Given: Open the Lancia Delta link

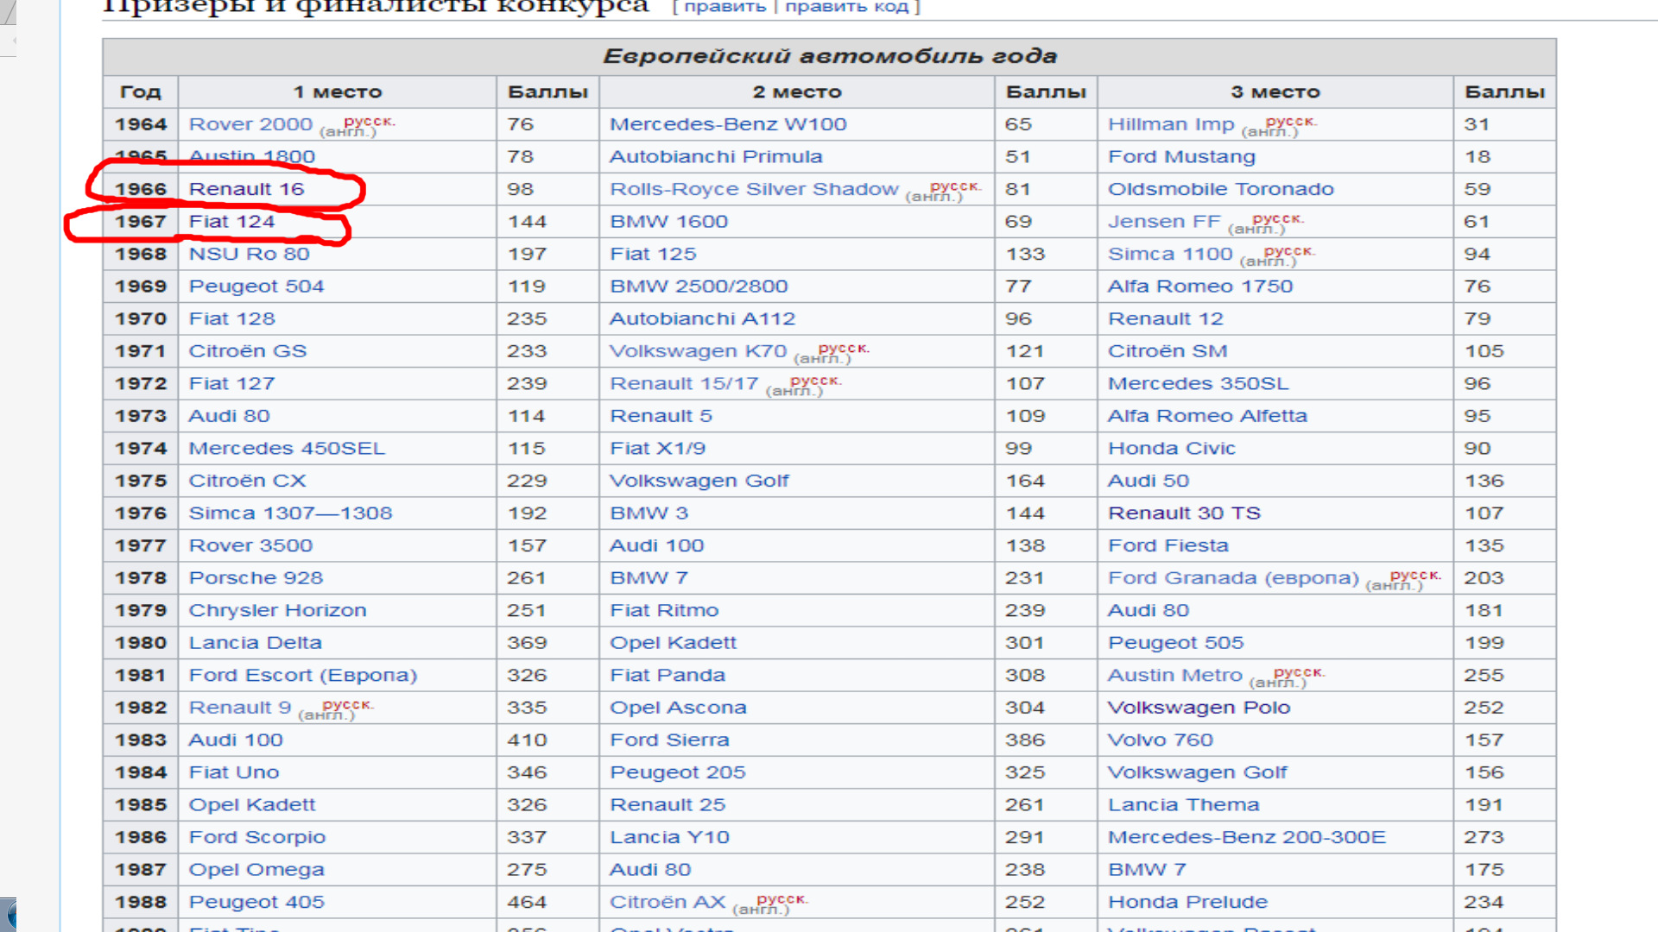Looking at the screenshot, I should point(255,643).
